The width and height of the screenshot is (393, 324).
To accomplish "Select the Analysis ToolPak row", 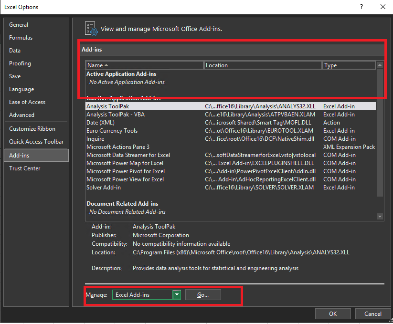I will click(231, 106).
